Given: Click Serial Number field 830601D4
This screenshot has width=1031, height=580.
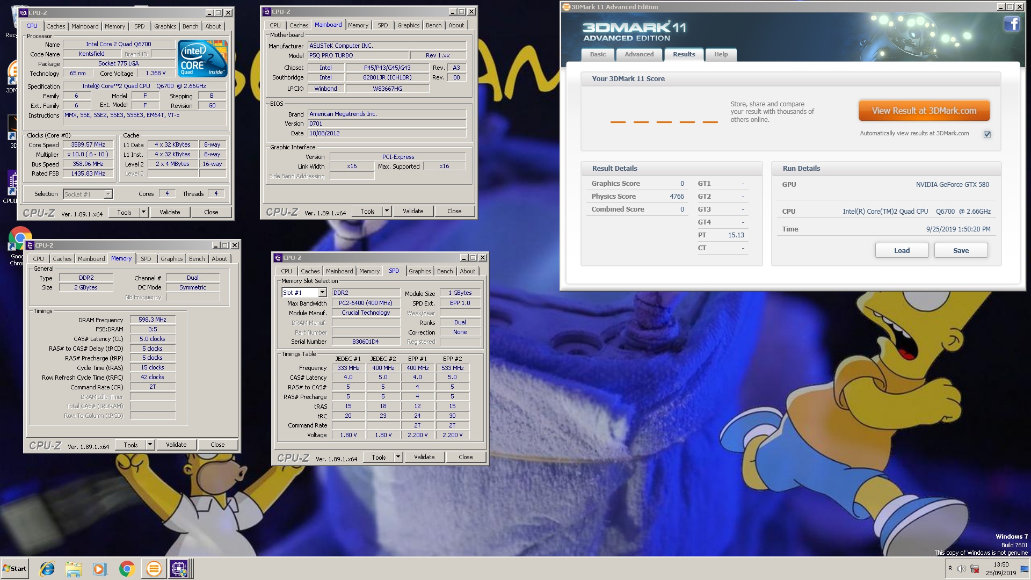Looking at the screenshot, I should 366,342.
